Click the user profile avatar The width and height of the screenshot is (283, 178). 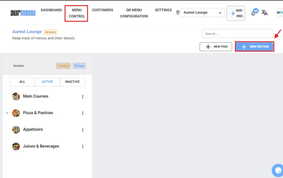point(279,13)
